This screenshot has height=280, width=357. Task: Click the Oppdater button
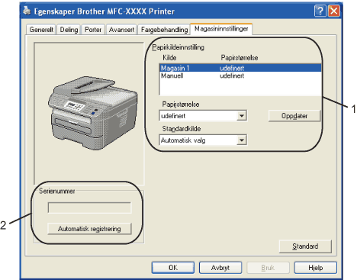coord(294,116)
